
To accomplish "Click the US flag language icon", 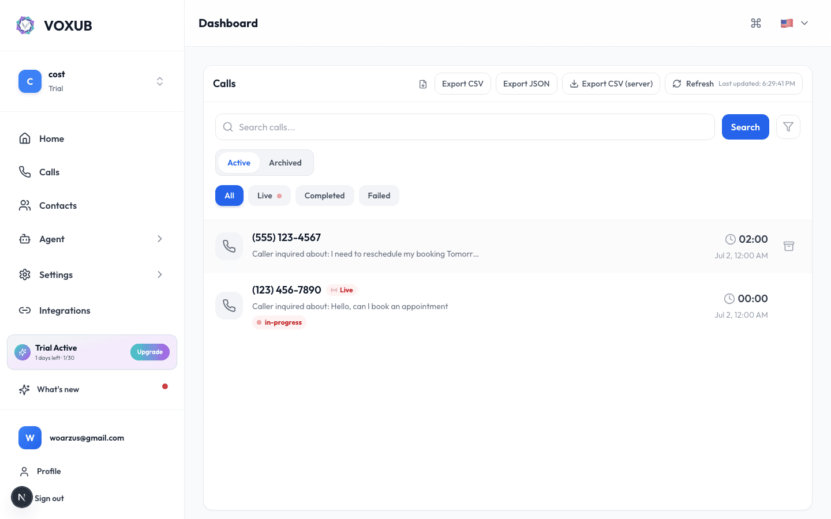I will 787,23.
